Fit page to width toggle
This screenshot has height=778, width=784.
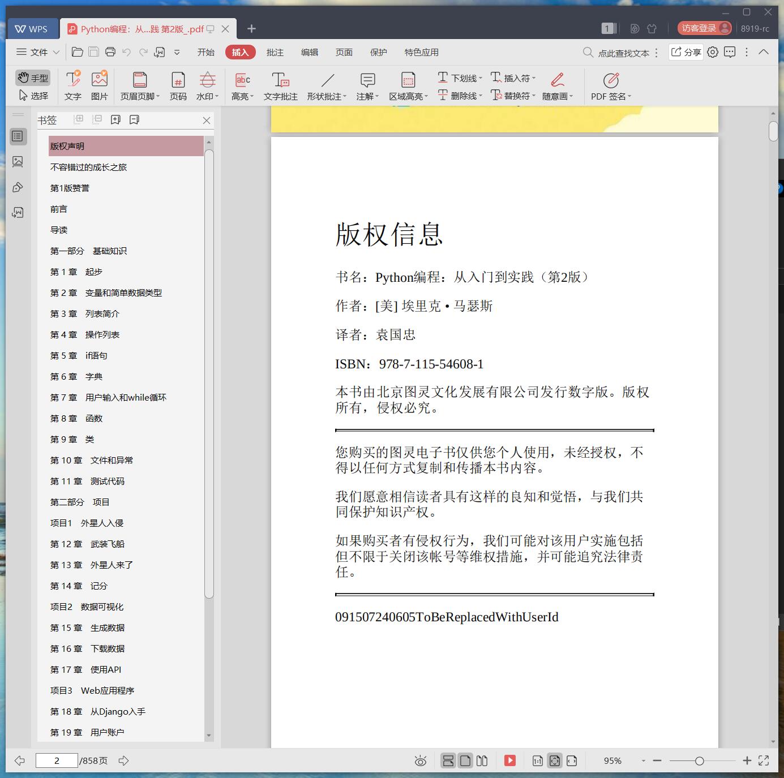(x=572, y=761)
